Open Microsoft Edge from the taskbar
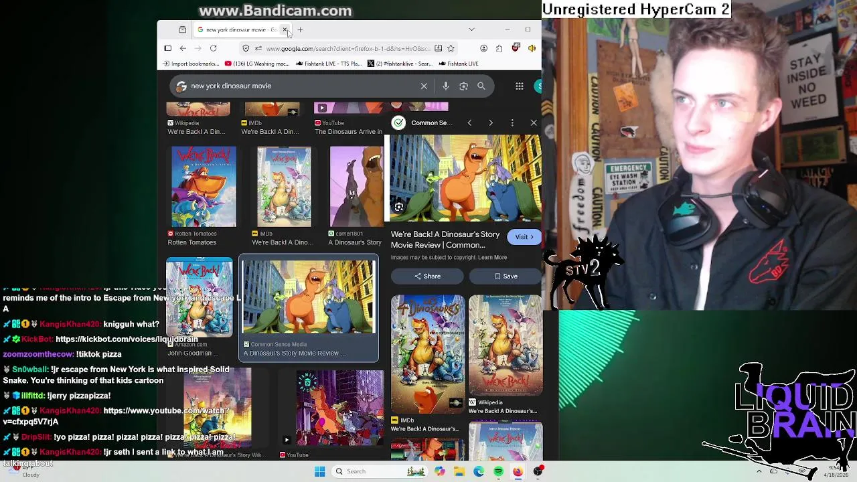The height and width of the screenshot is (482, 857). pos(479,471)
